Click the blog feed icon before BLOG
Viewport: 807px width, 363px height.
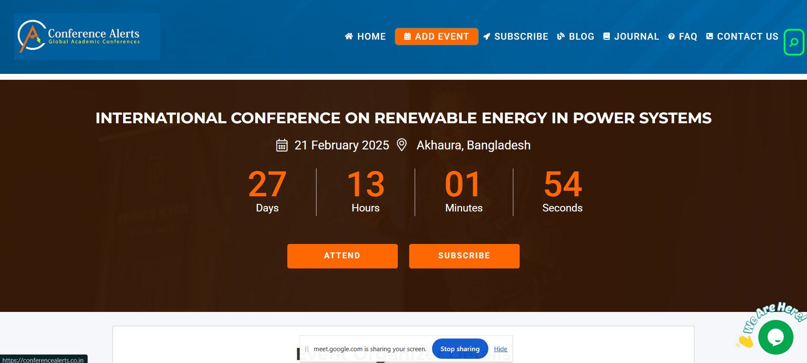[x=561, y=36]
